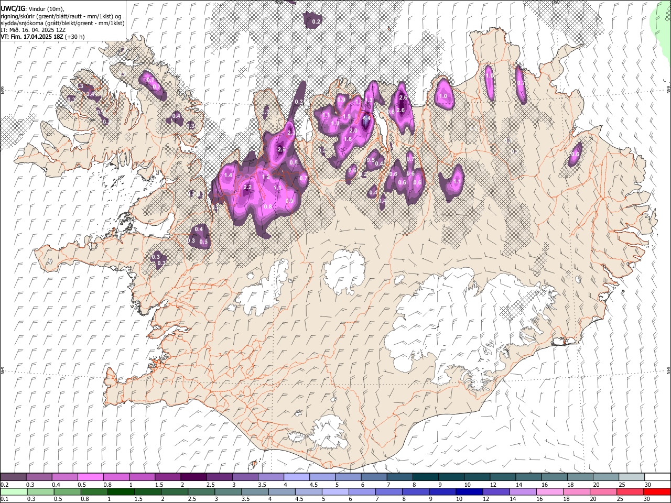The height and width of the screenshot is (503, 671).
Task: Pick upper legend swatch between 18 and 20
Action: (x=580, y=477)
